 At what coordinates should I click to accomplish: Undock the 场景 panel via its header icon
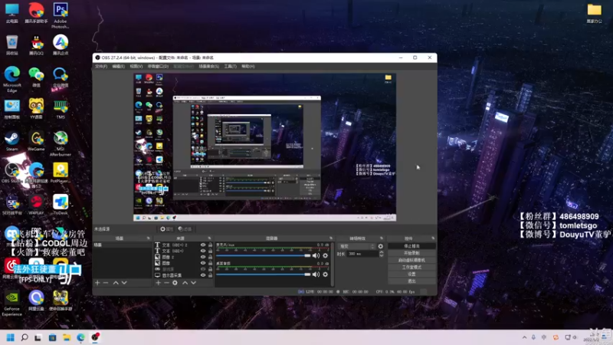[149, 238]
